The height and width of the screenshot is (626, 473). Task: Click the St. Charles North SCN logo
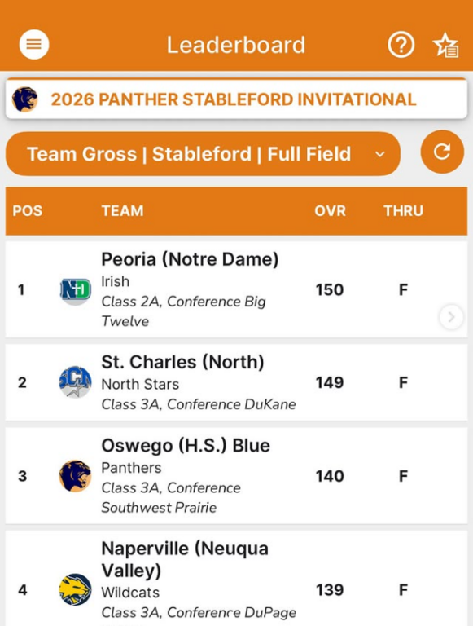point(75,382)
